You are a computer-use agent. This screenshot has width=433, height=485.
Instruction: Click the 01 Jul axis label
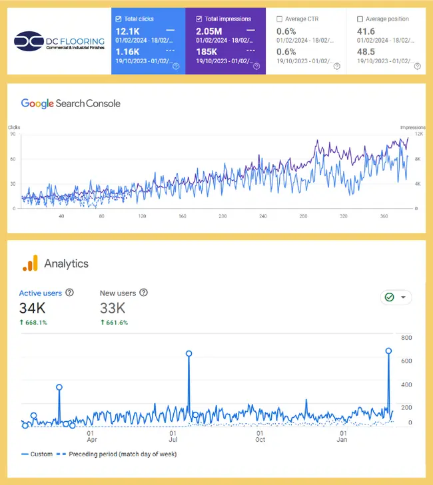click(173, 436)
